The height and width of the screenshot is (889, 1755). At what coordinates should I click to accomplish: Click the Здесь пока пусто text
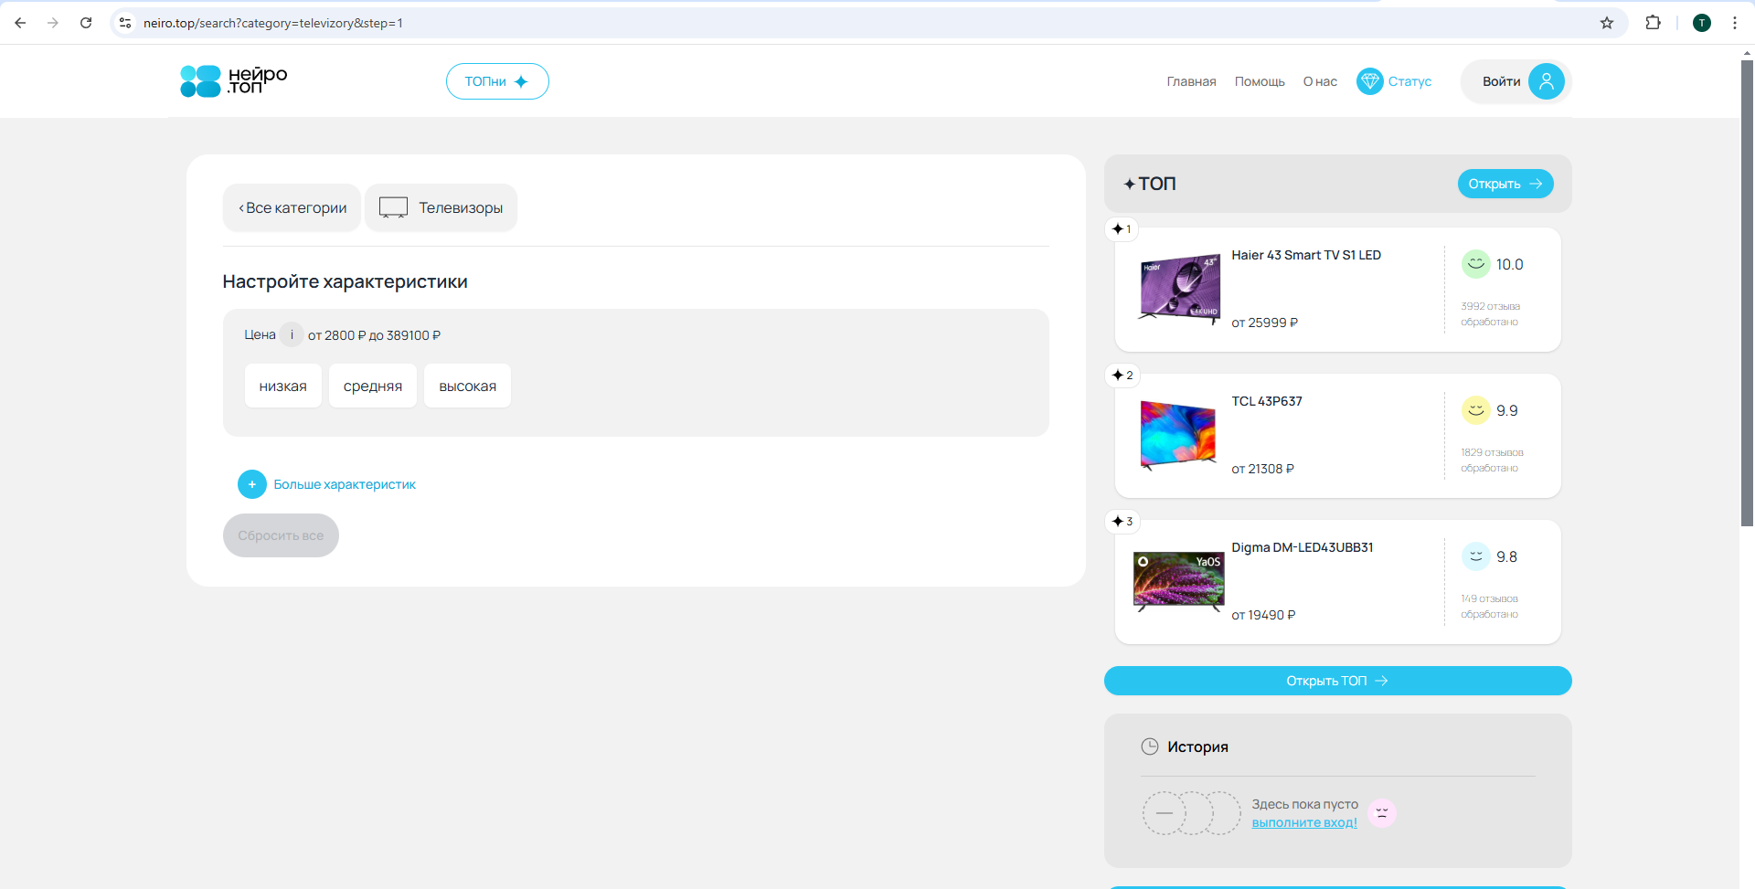point(1304,804)
